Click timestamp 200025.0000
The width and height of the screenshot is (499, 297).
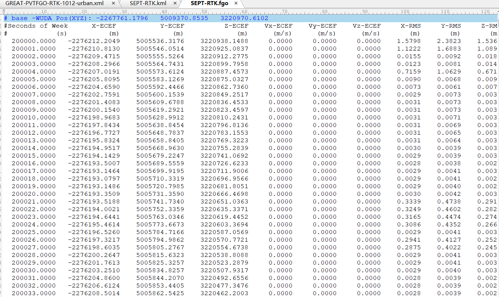[x=34, y=232]
